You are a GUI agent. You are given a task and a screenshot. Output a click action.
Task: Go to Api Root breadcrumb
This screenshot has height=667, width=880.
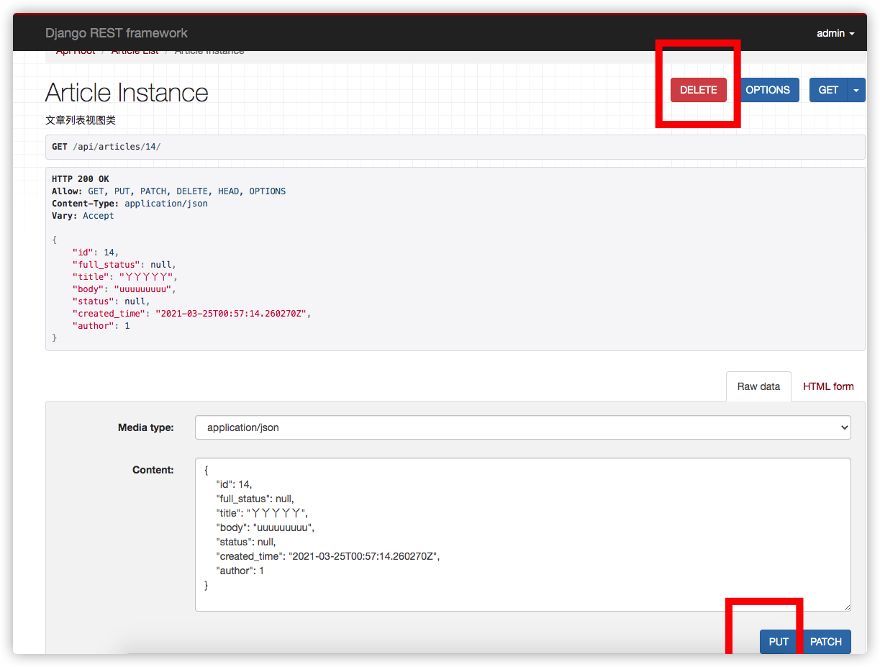[76, 52]
